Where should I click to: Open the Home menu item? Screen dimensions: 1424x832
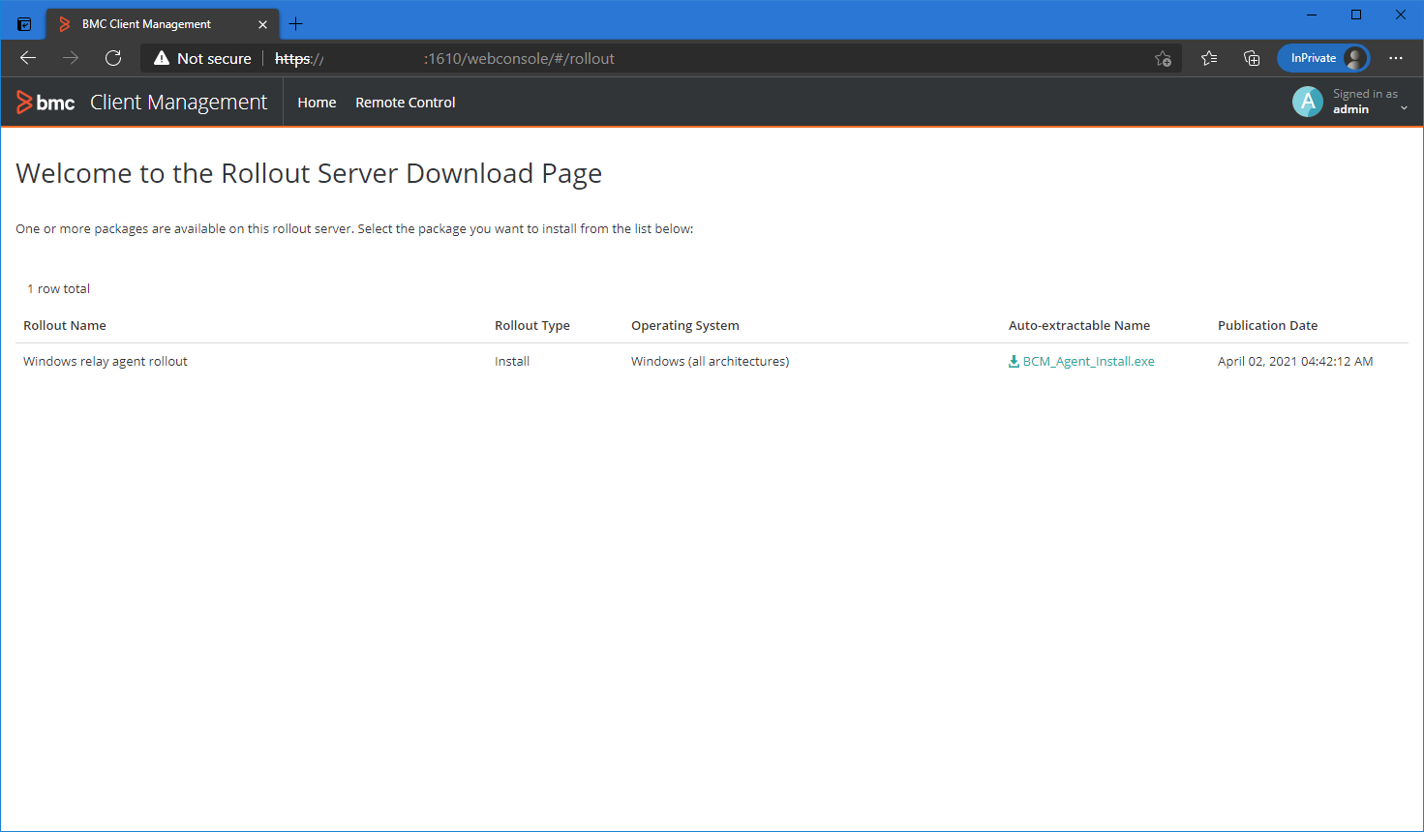click(317, 103)
